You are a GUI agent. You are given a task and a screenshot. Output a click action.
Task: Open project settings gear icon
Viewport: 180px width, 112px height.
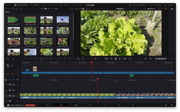click(172, 105)
